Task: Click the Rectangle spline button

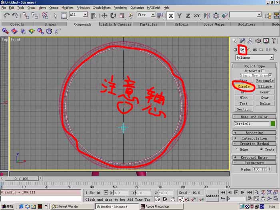Action: point(265,80)
